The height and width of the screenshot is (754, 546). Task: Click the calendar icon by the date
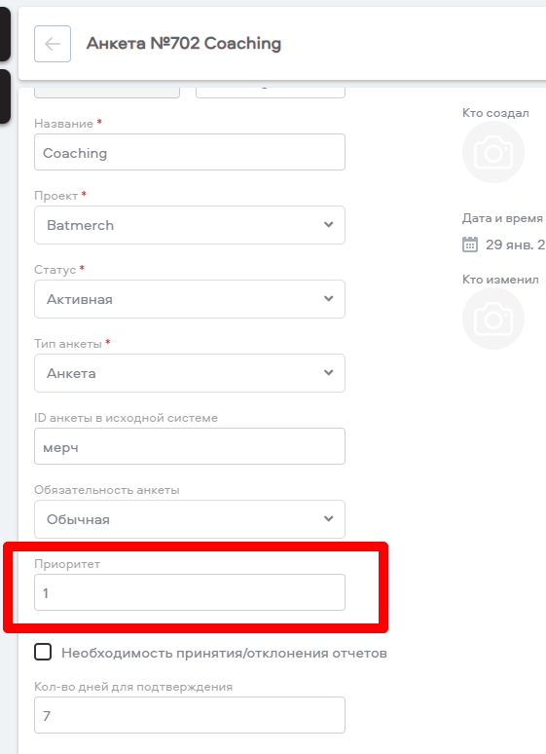click(470, 245)
